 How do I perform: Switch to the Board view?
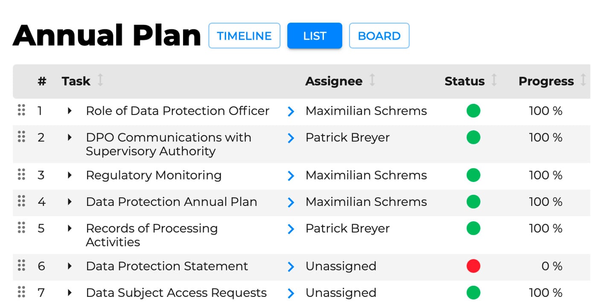tap(379, 36)
